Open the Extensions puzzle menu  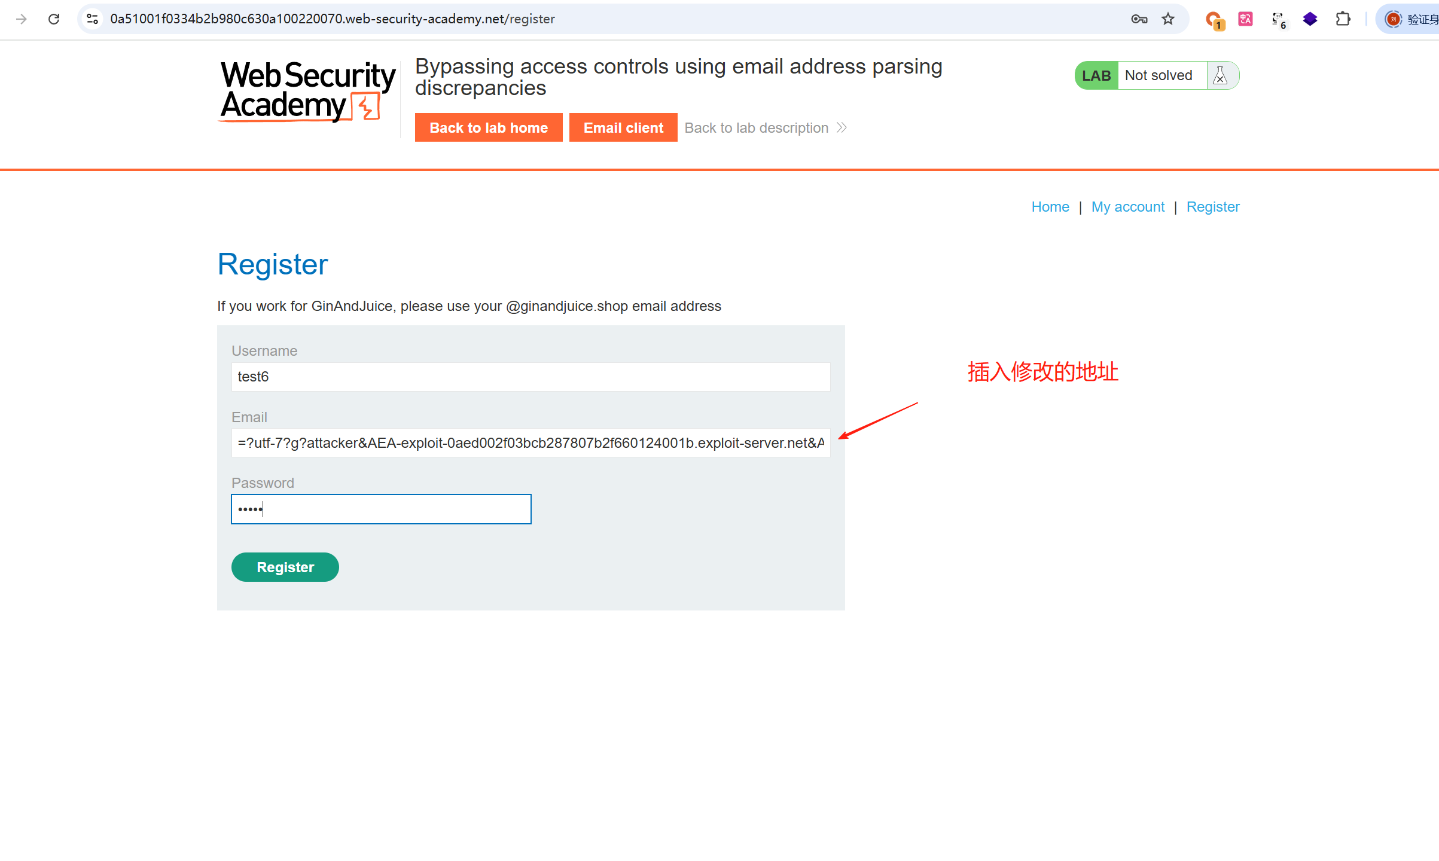[x=1343, y=19]
